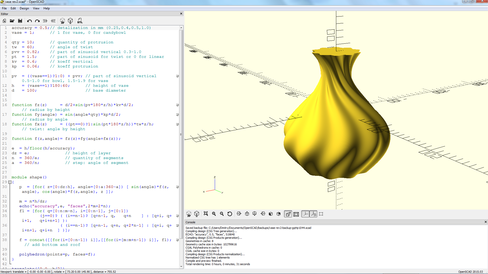Switch to the Right view
The image size is (488, 274).
(239, 214)
